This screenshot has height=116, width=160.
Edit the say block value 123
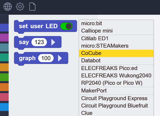(39, 42)
